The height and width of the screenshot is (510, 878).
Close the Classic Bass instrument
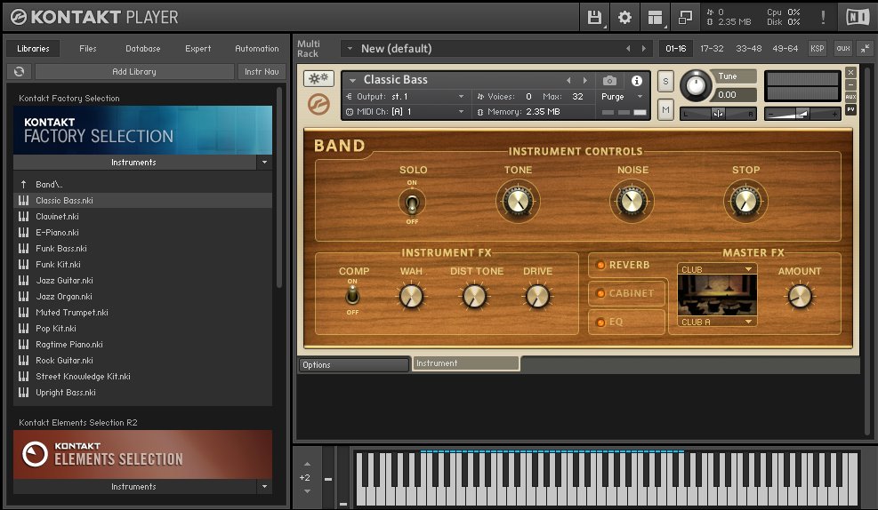(850, 73)
